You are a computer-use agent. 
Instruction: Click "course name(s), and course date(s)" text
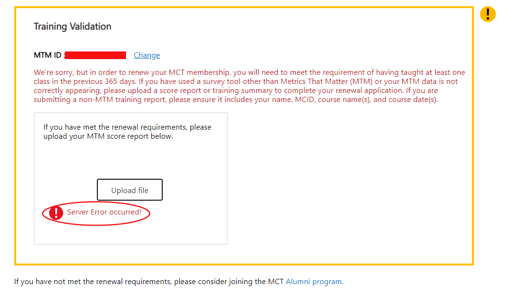click(x=378, y=100)
